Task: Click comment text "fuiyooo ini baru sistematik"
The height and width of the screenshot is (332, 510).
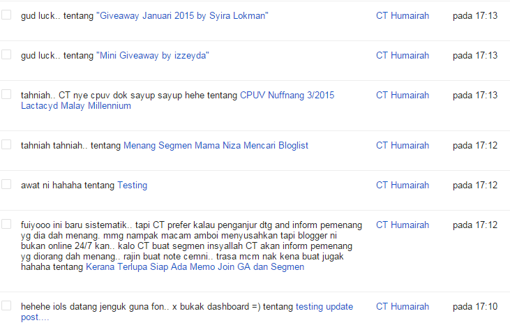Action: 75,225
